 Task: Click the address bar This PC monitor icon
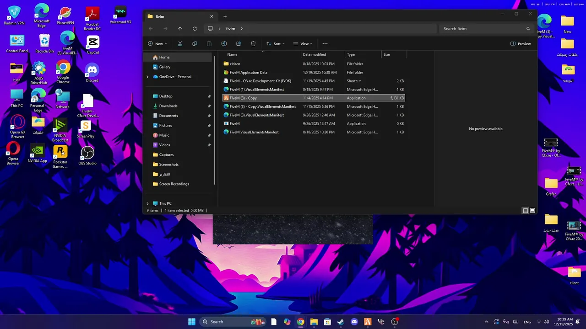[x=210, y=29]
